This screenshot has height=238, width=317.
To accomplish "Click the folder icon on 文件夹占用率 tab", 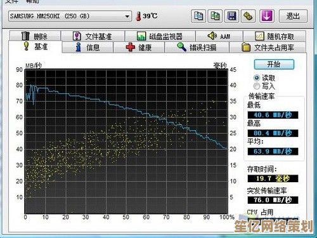I will 246,47.
